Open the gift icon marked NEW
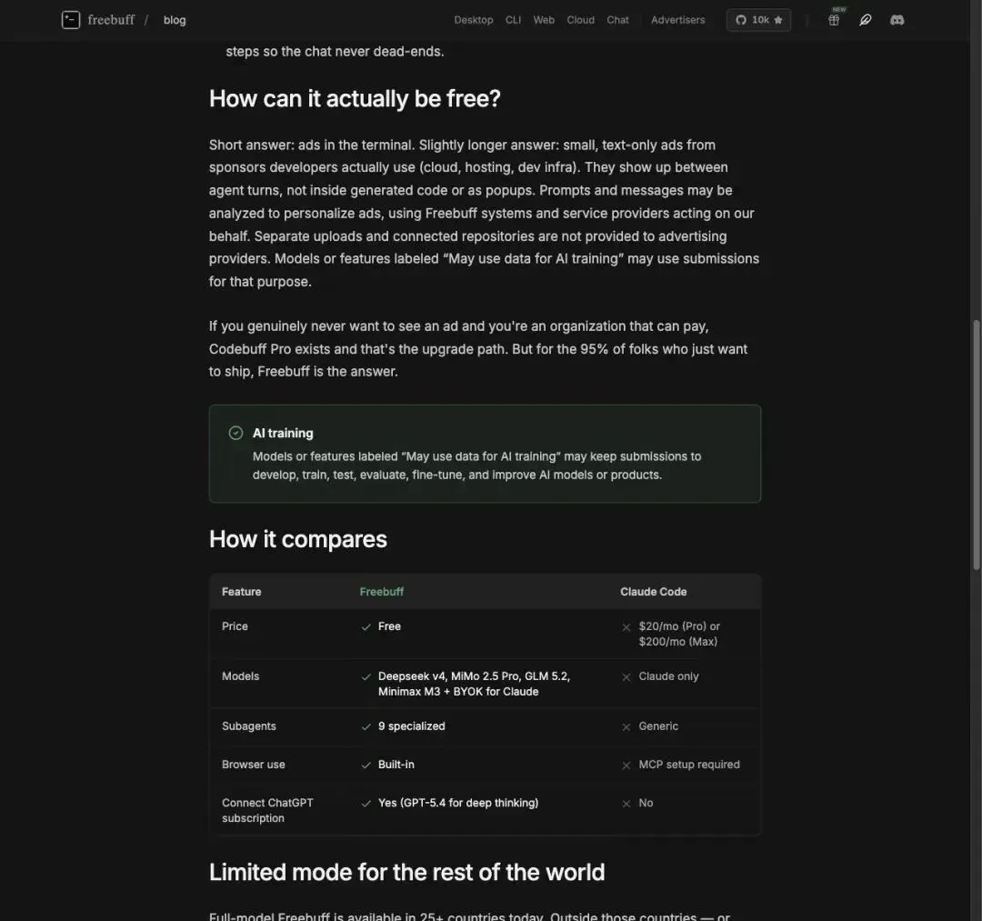This screenshot has height=921, width=982. pyautogui.click(x=834, y=20)
